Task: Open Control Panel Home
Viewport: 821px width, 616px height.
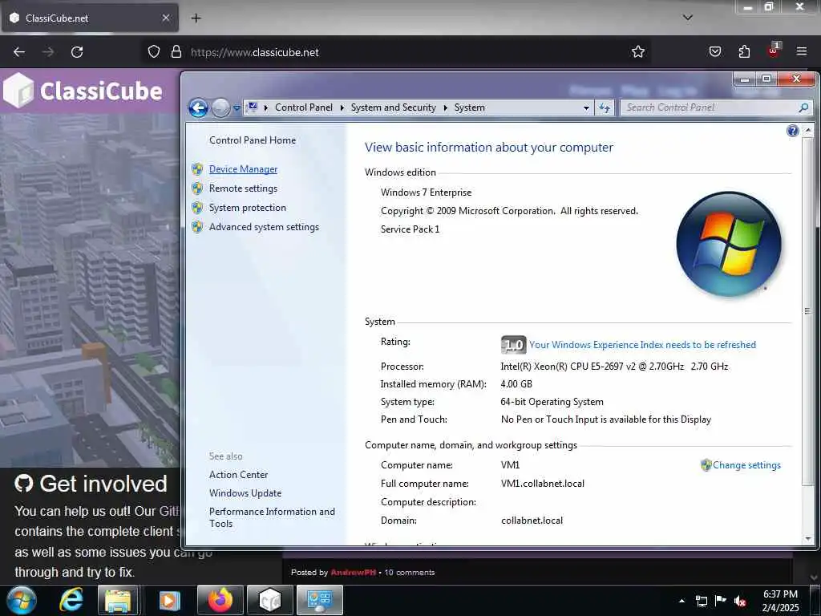Action: (253, 140)
